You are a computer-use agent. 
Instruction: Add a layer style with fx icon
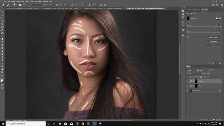pyautogui.click(x=204, y=120)
